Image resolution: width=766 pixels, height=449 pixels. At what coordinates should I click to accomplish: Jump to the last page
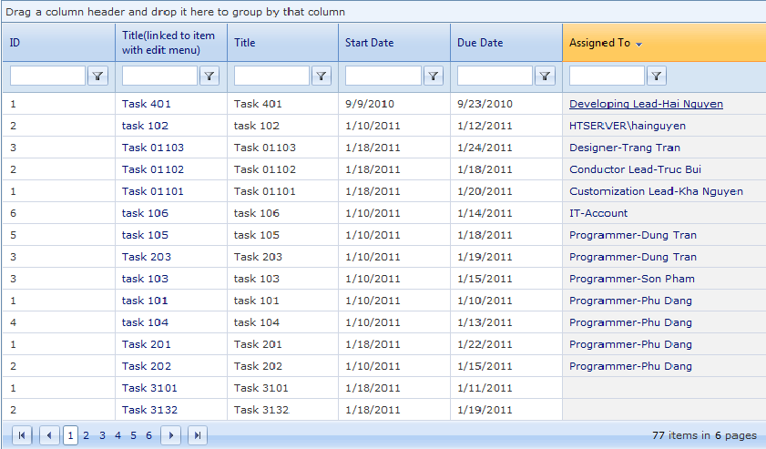[197, 435]
